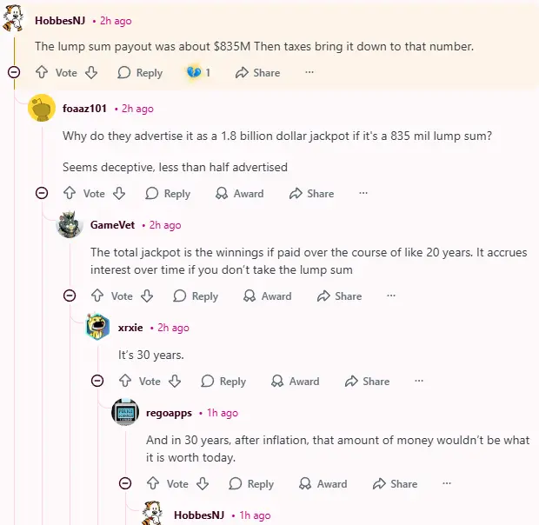
Task: Upvote HobbesNJ's lump sum comment
Action: pyautogui.click(x=42, y=73)
